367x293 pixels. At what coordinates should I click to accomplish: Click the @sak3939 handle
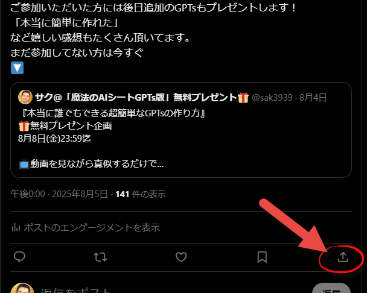pyautogui.click(x=272, y=98)
